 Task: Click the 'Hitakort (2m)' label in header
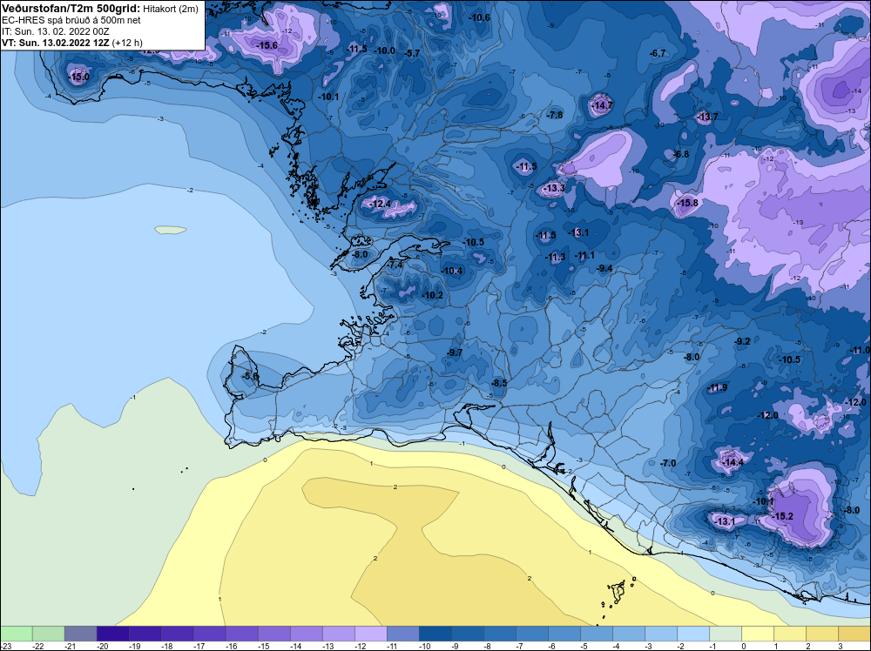coord(170,9)
